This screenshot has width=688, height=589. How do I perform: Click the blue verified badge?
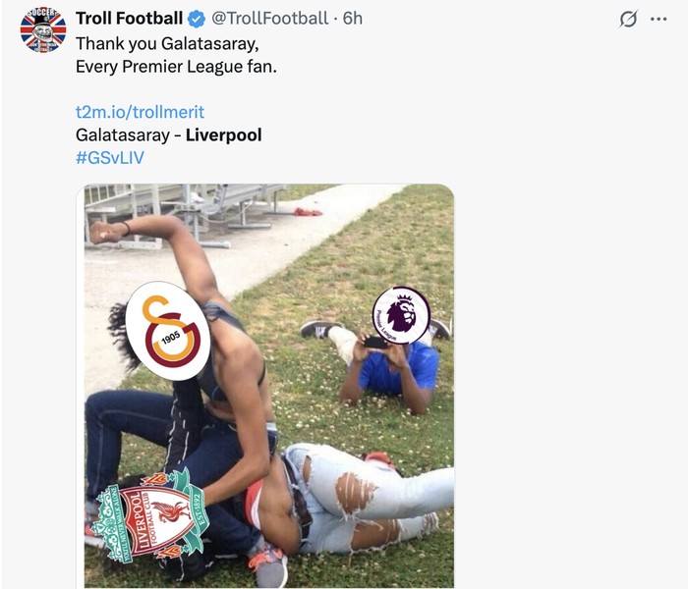[196, 19]
